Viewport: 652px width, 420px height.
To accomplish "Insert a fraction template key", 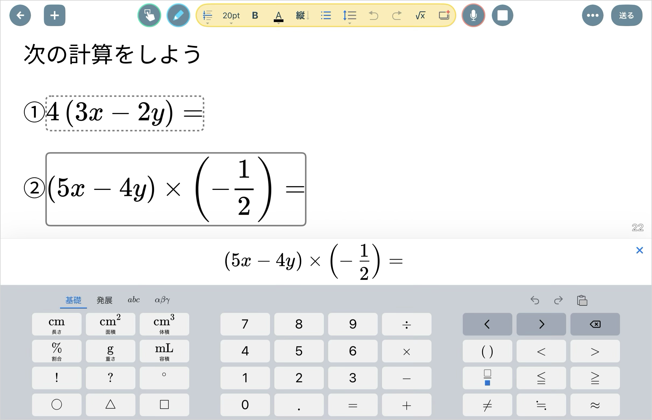I will [487, 378].
